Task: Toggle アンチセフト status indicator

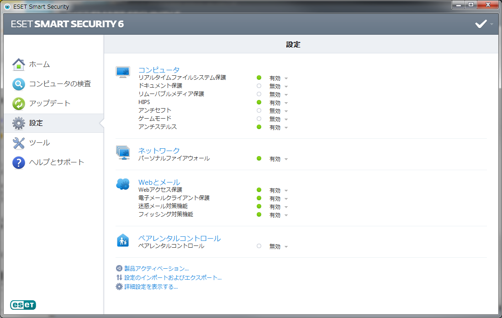Action: (259, 110)
